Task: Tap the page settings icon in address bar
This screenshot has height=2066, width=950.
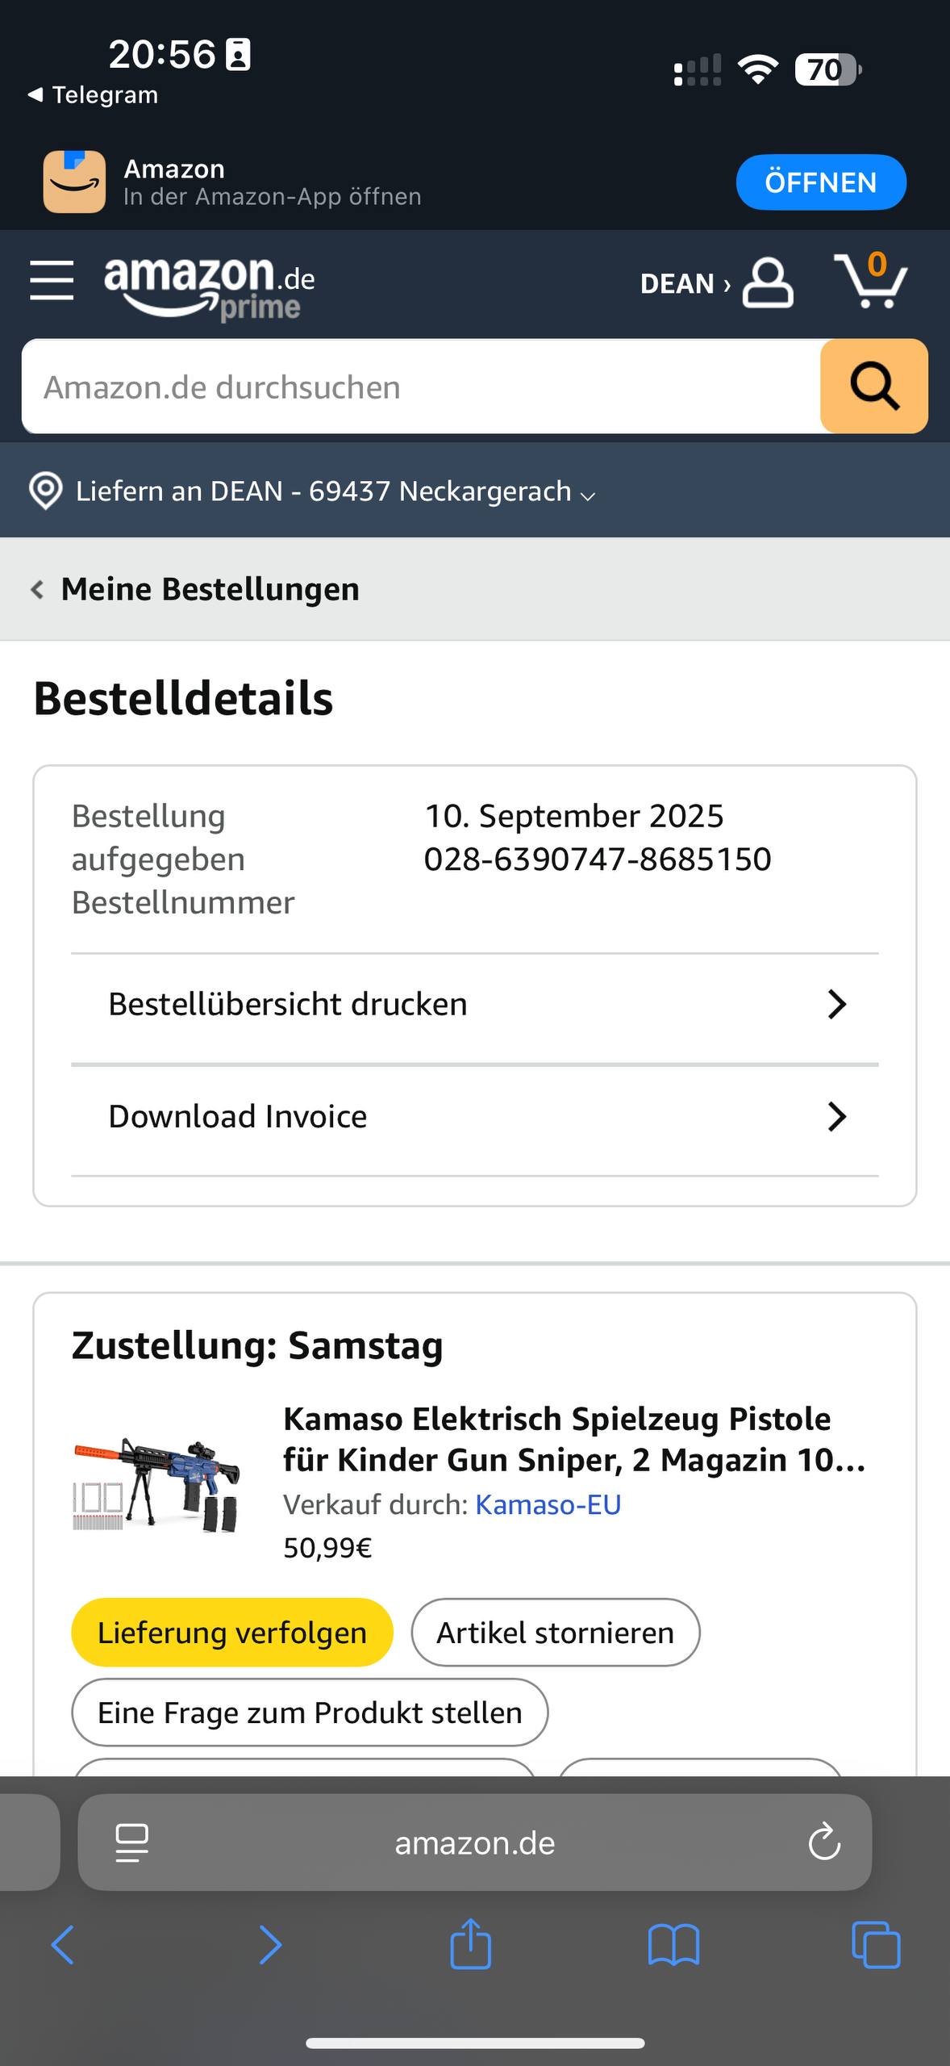Action: 132,1842
